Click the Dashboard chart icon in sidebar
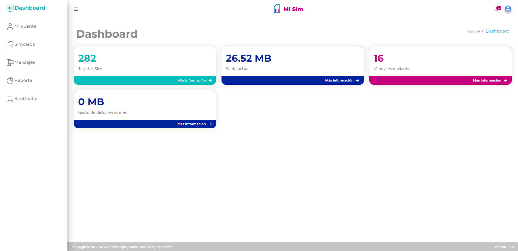The height and width of the screenshot is (251, 518). [10, 8]
